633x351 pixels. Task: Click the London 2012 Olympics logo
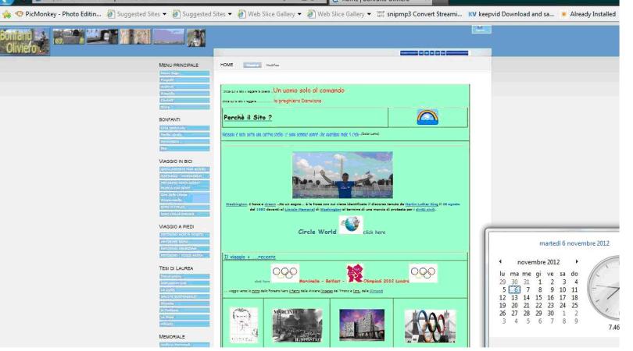(x=354, y=273)
